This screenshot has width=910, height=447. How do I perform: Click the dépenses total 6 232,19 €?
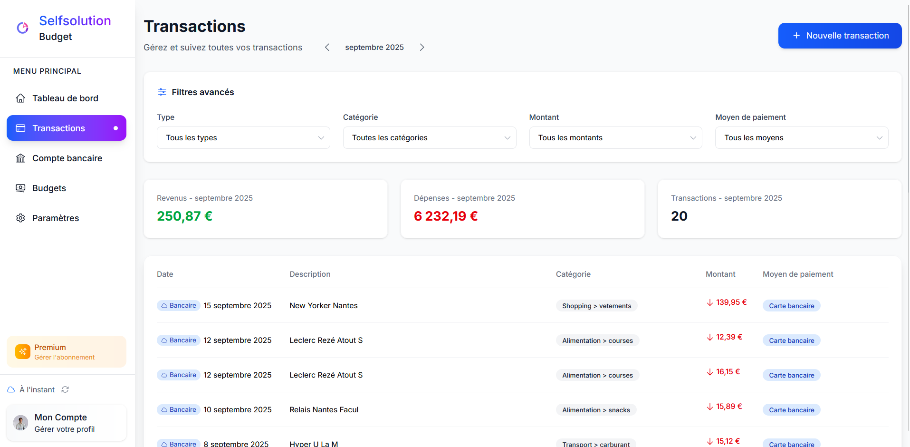click(x=446, y=216)
